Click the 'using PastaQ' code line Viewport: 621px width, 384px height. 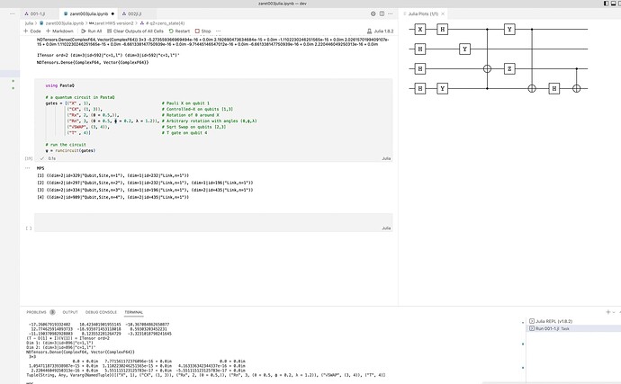(59, 85)
